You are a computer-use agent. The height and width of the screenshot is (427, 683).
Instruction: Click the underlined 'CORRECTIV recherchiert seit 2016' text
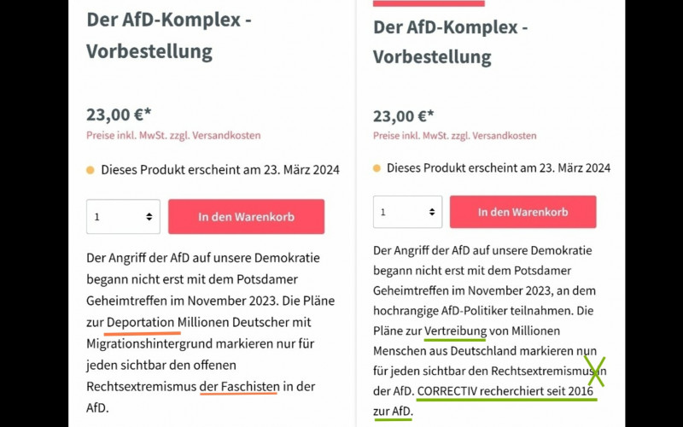[506, 391]
